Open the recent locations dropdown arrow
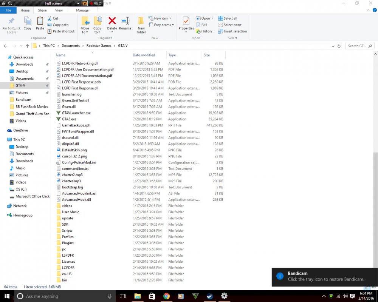This screenshot has height=302, width=378. click(21, 46)
